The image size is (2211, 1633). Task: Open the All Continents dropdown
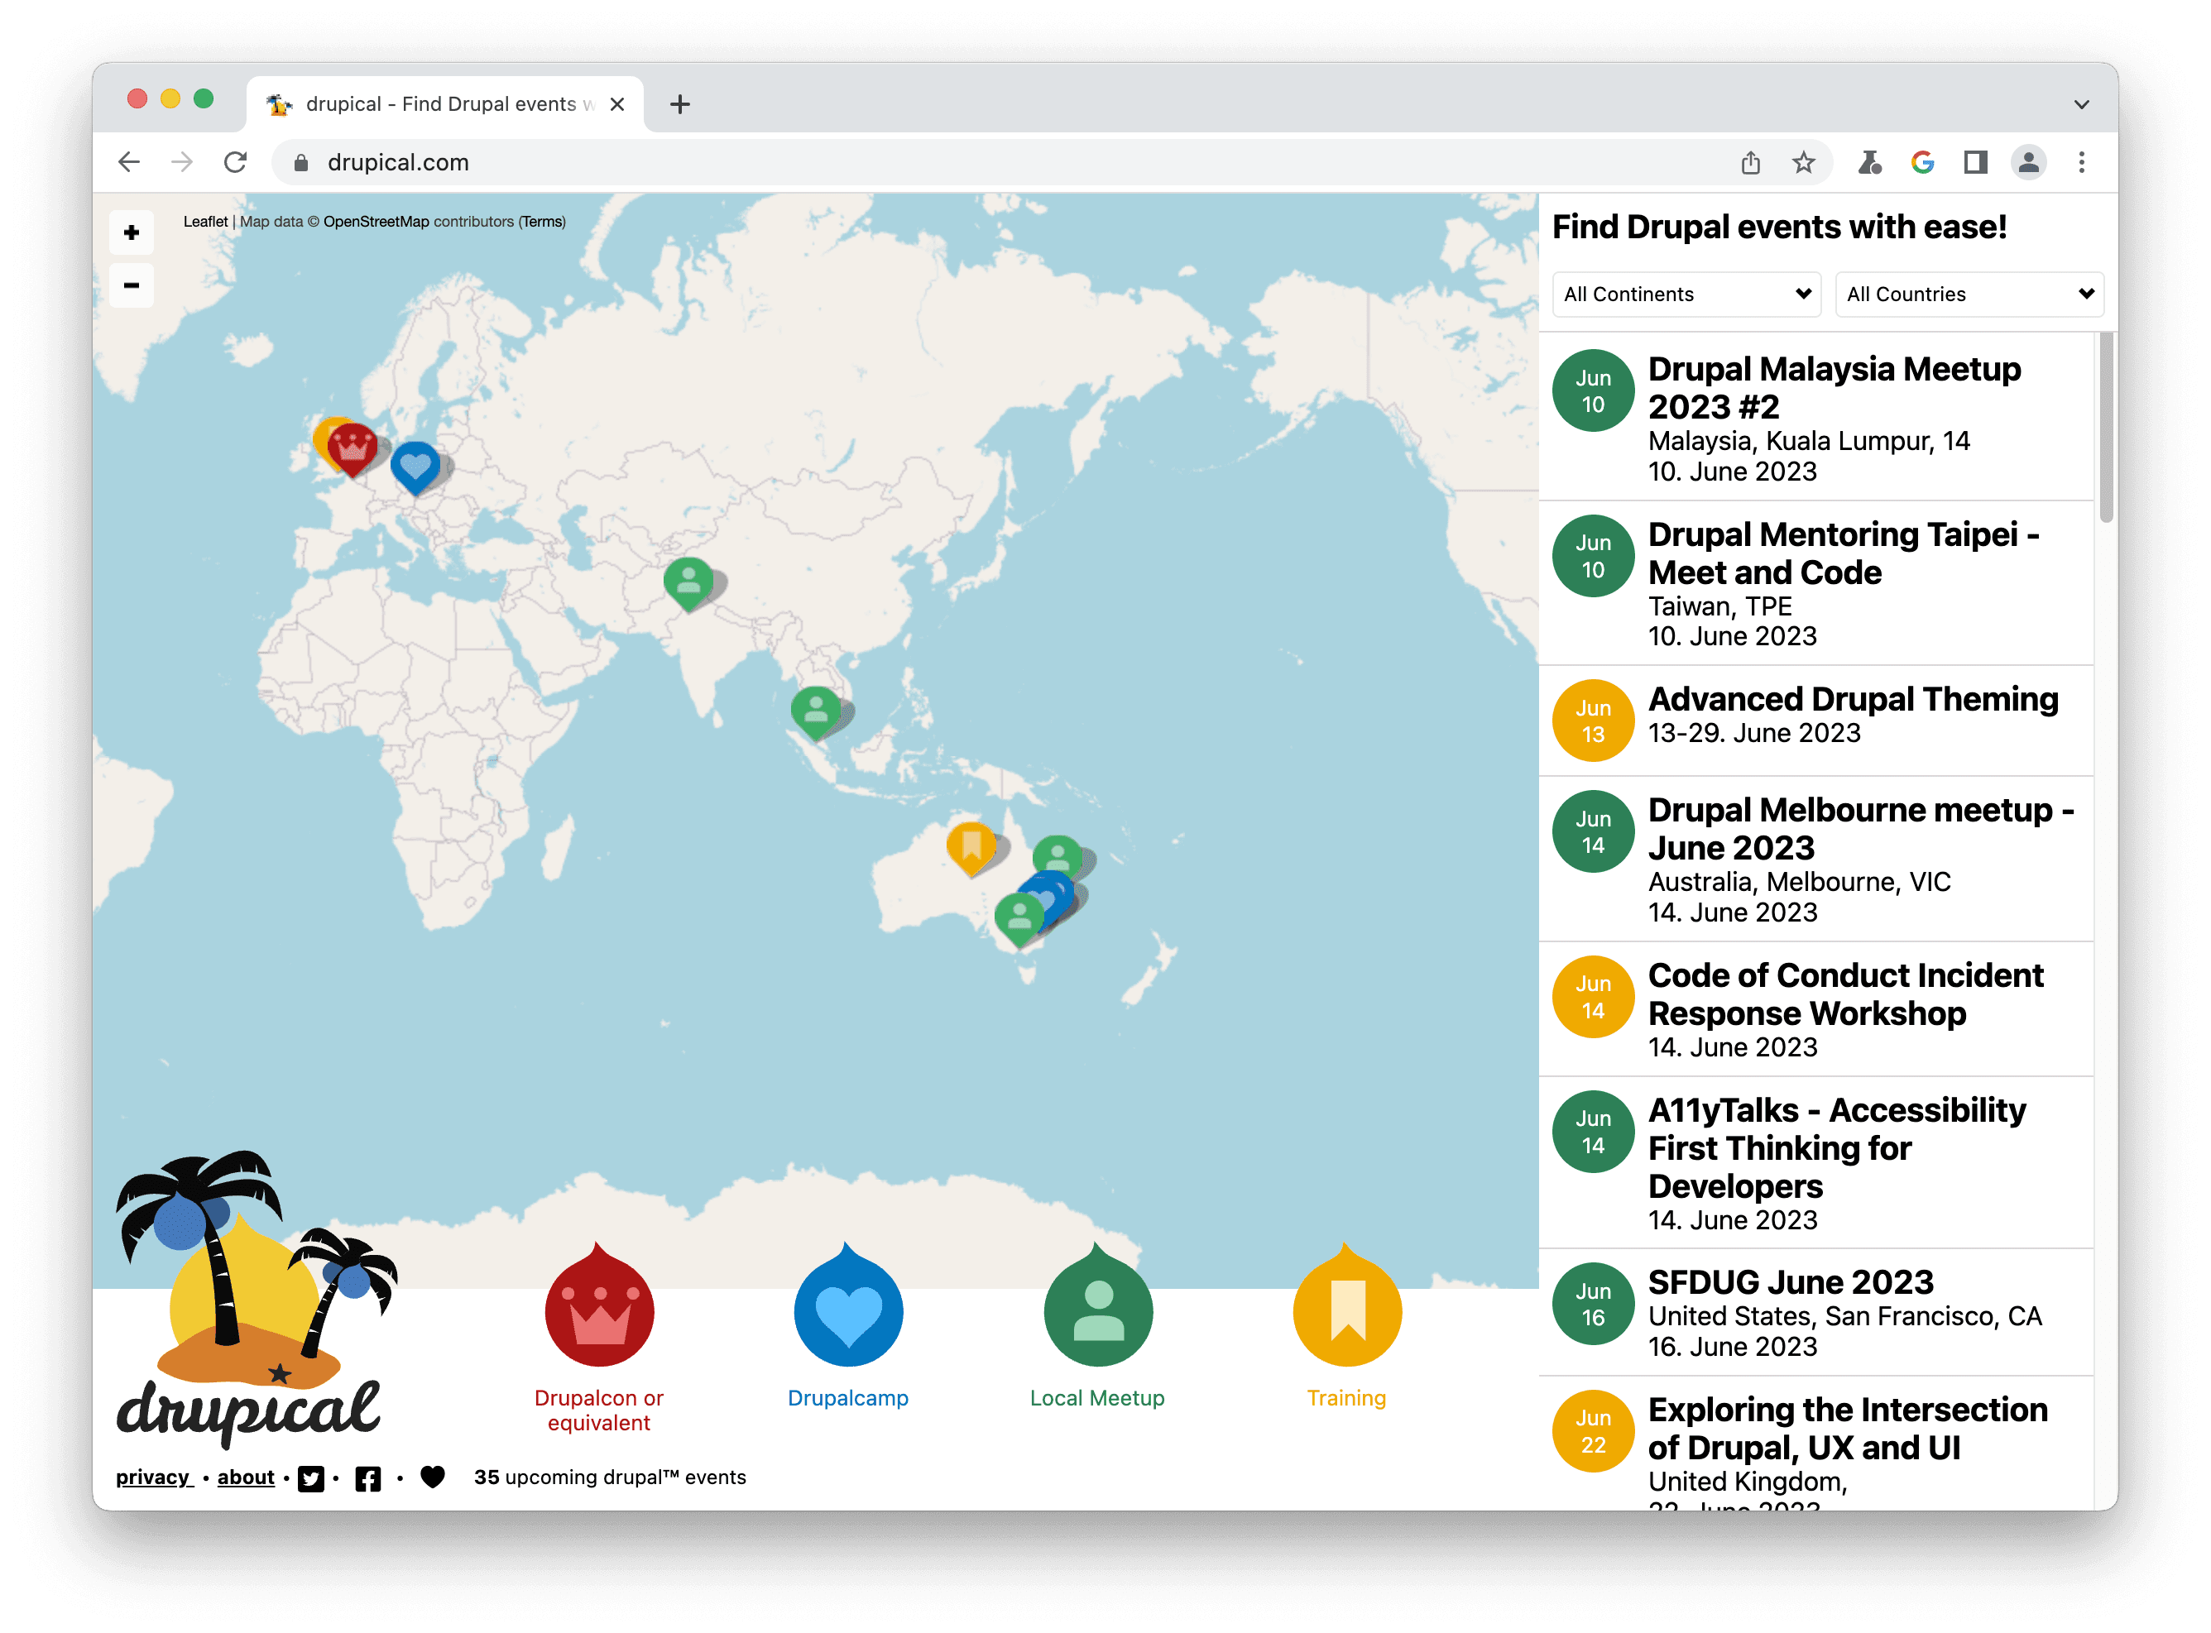(1687, 295)
